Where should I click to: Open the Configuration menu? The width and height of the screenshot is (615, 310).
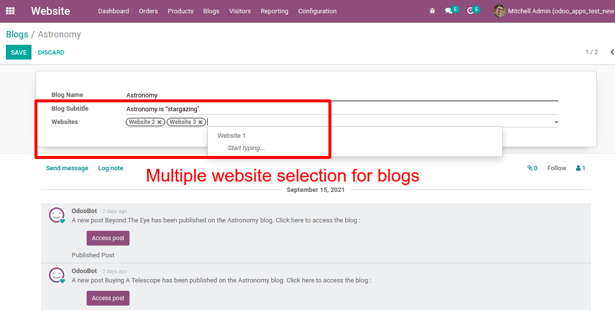pos(317,11)
